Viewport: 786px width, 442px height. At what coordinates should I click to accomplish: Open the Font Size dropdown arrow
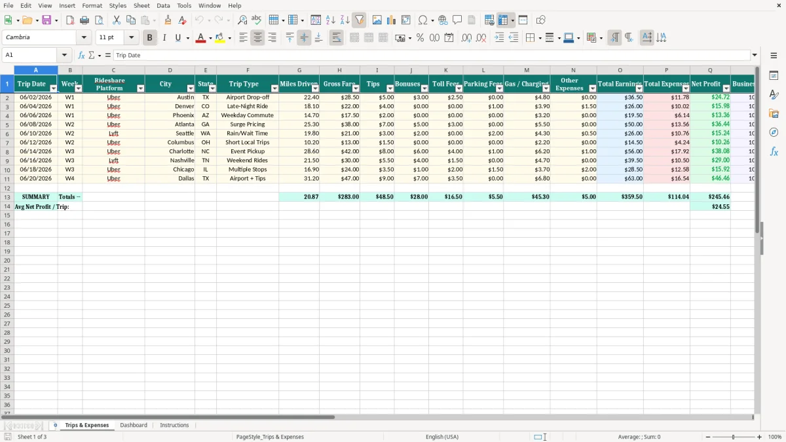tap(131, 38)
